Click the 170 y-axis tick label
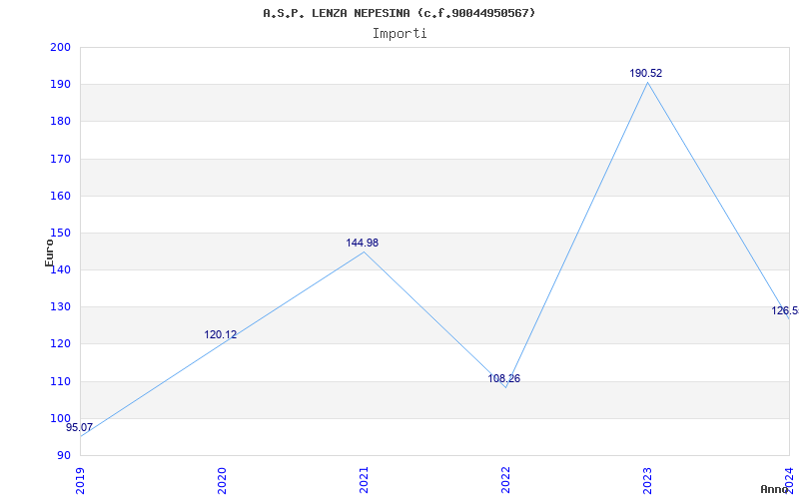 [60, 159]
